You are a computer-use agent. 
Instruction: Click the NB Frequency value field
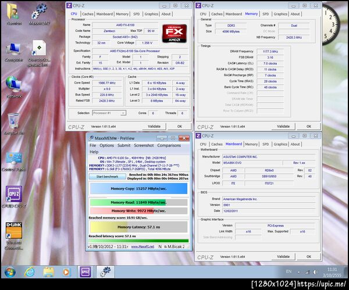(294, 37)
